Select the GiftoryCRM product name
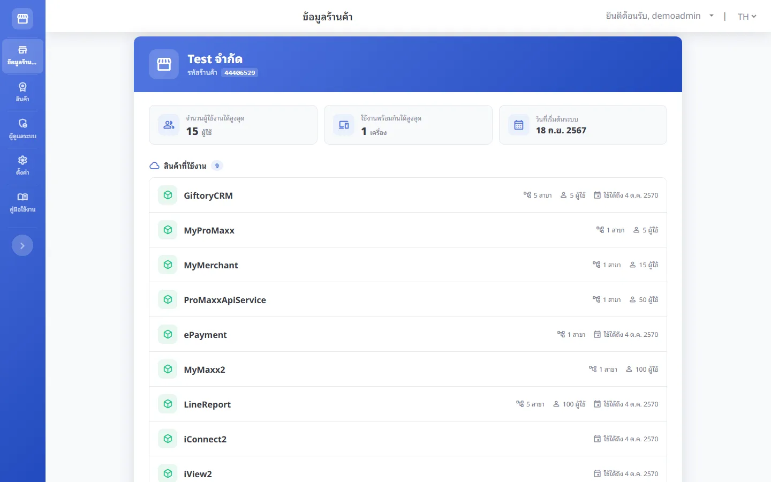 [x=208, y=195]
